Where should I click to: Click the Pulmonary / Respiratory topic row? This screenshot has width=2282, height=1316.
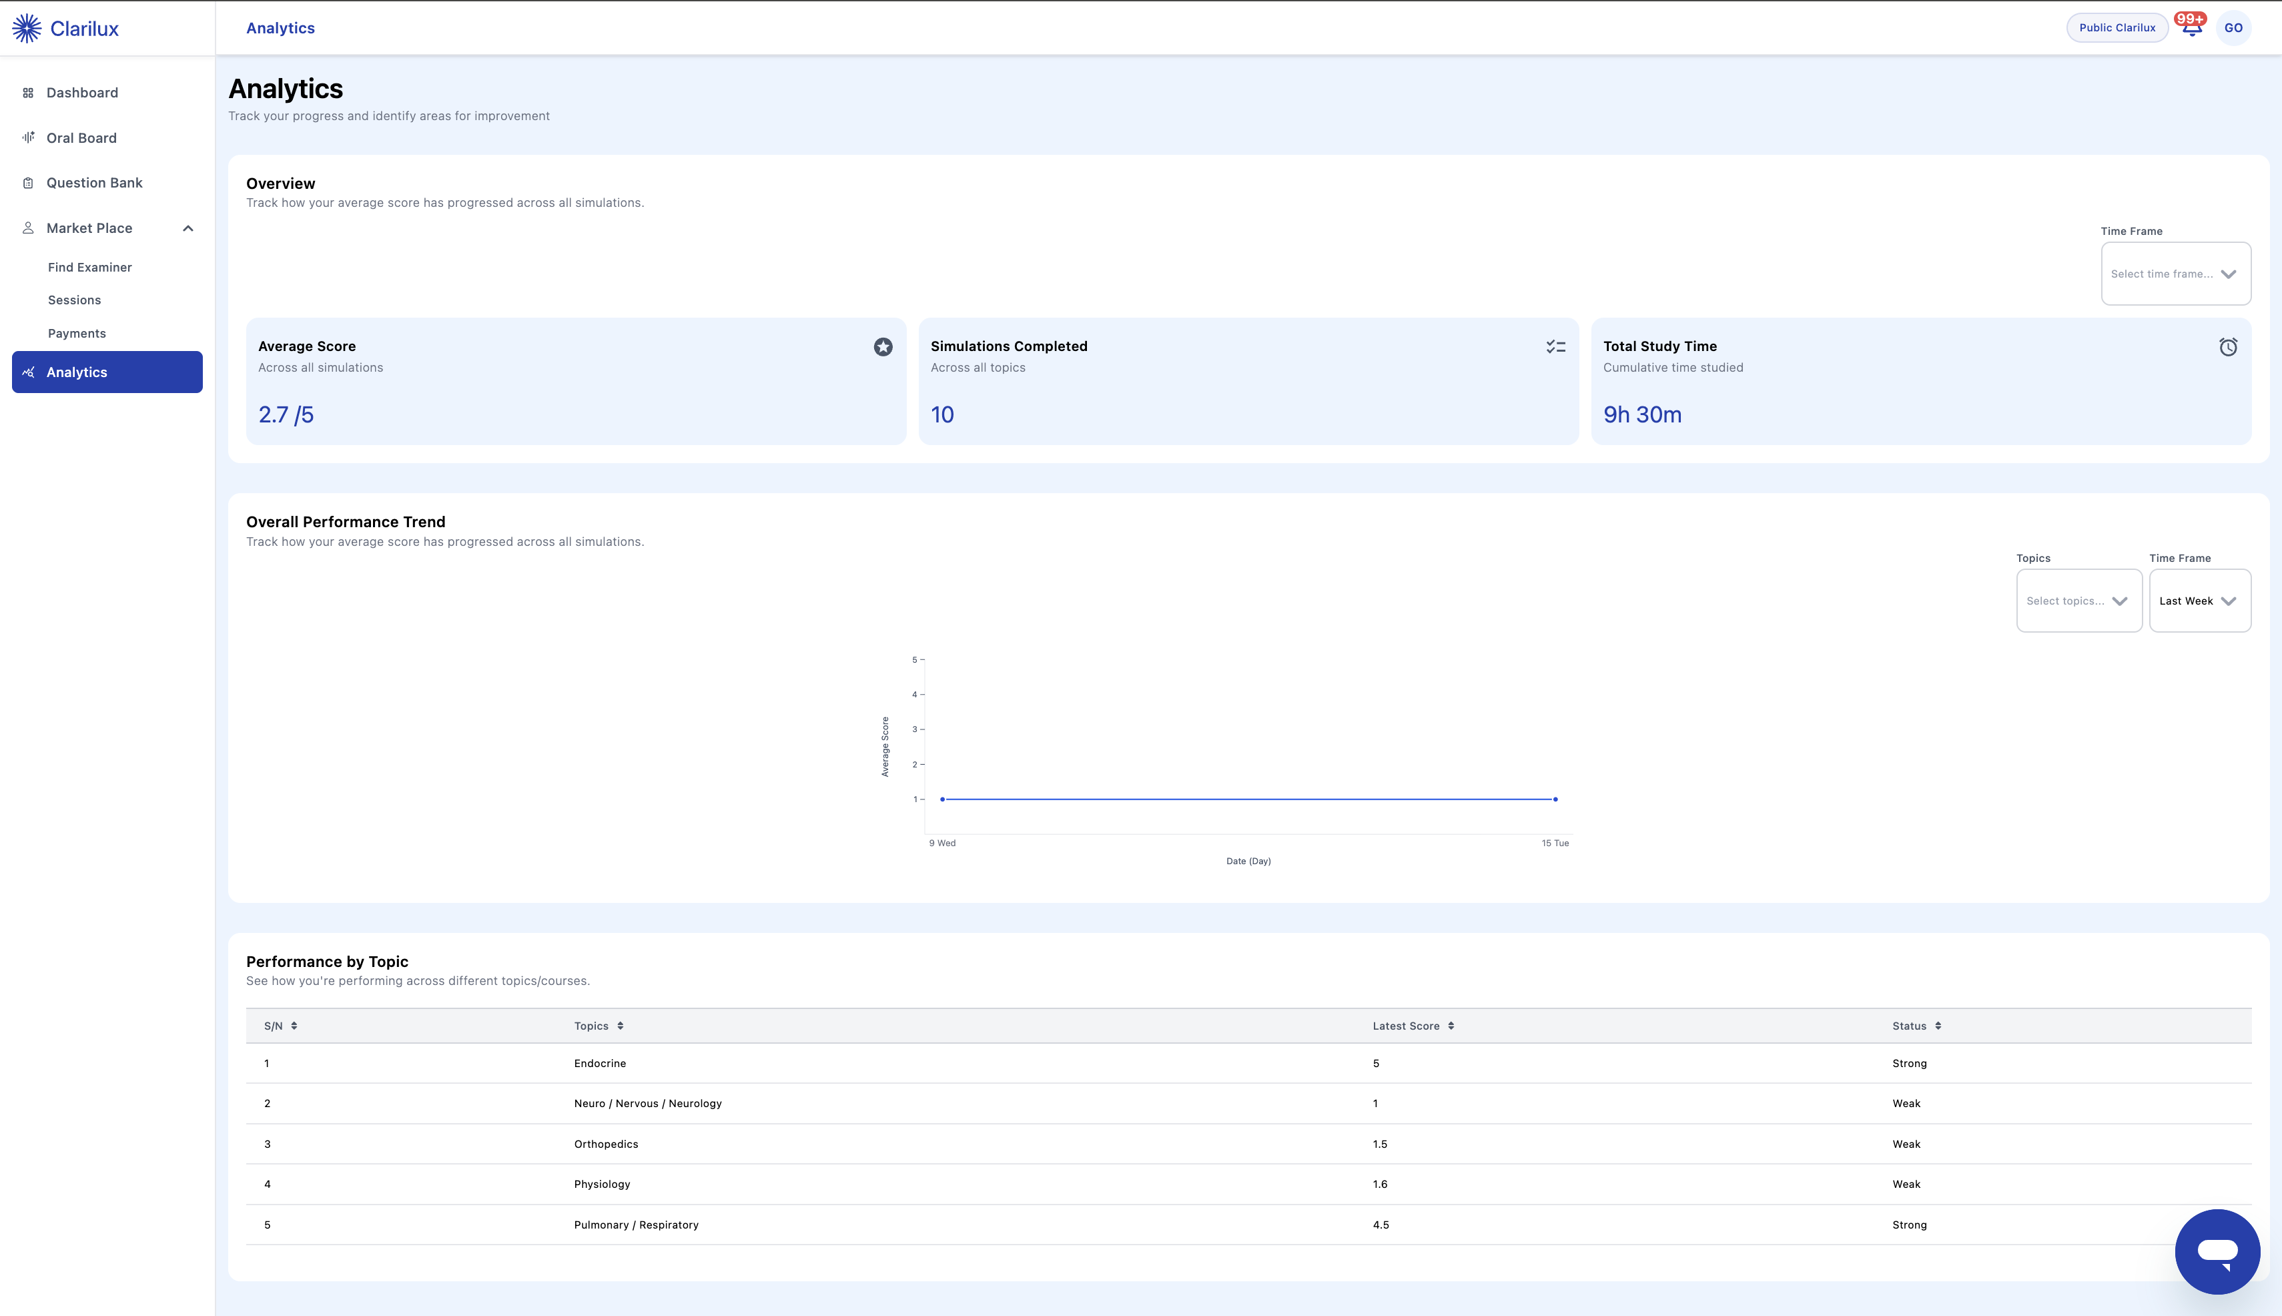coord(1248,1225)
